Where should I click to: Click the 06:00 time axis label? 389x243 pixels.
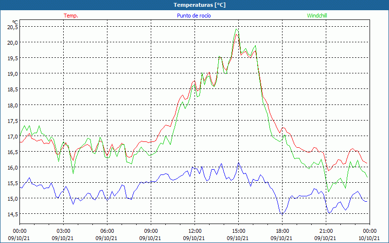pos(107,231)
